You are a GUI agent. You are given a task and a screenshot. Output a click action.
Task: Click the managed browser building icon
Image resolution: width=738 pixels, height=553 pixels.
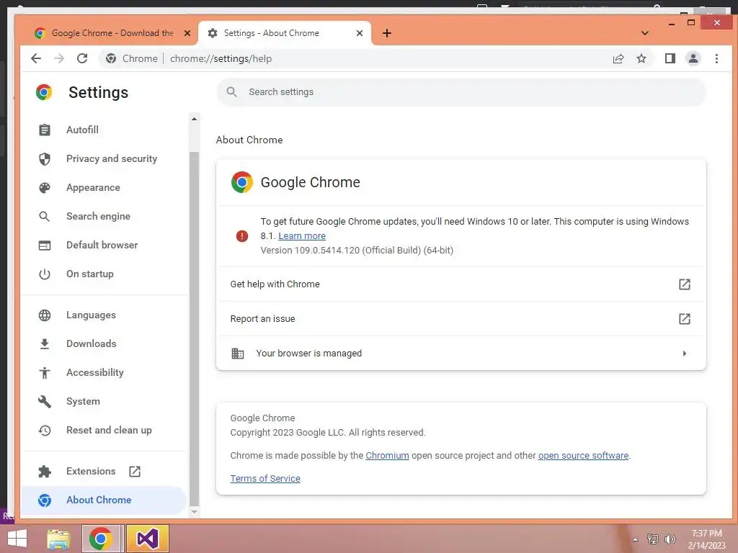pyautogui.click(x=238, y=353)
